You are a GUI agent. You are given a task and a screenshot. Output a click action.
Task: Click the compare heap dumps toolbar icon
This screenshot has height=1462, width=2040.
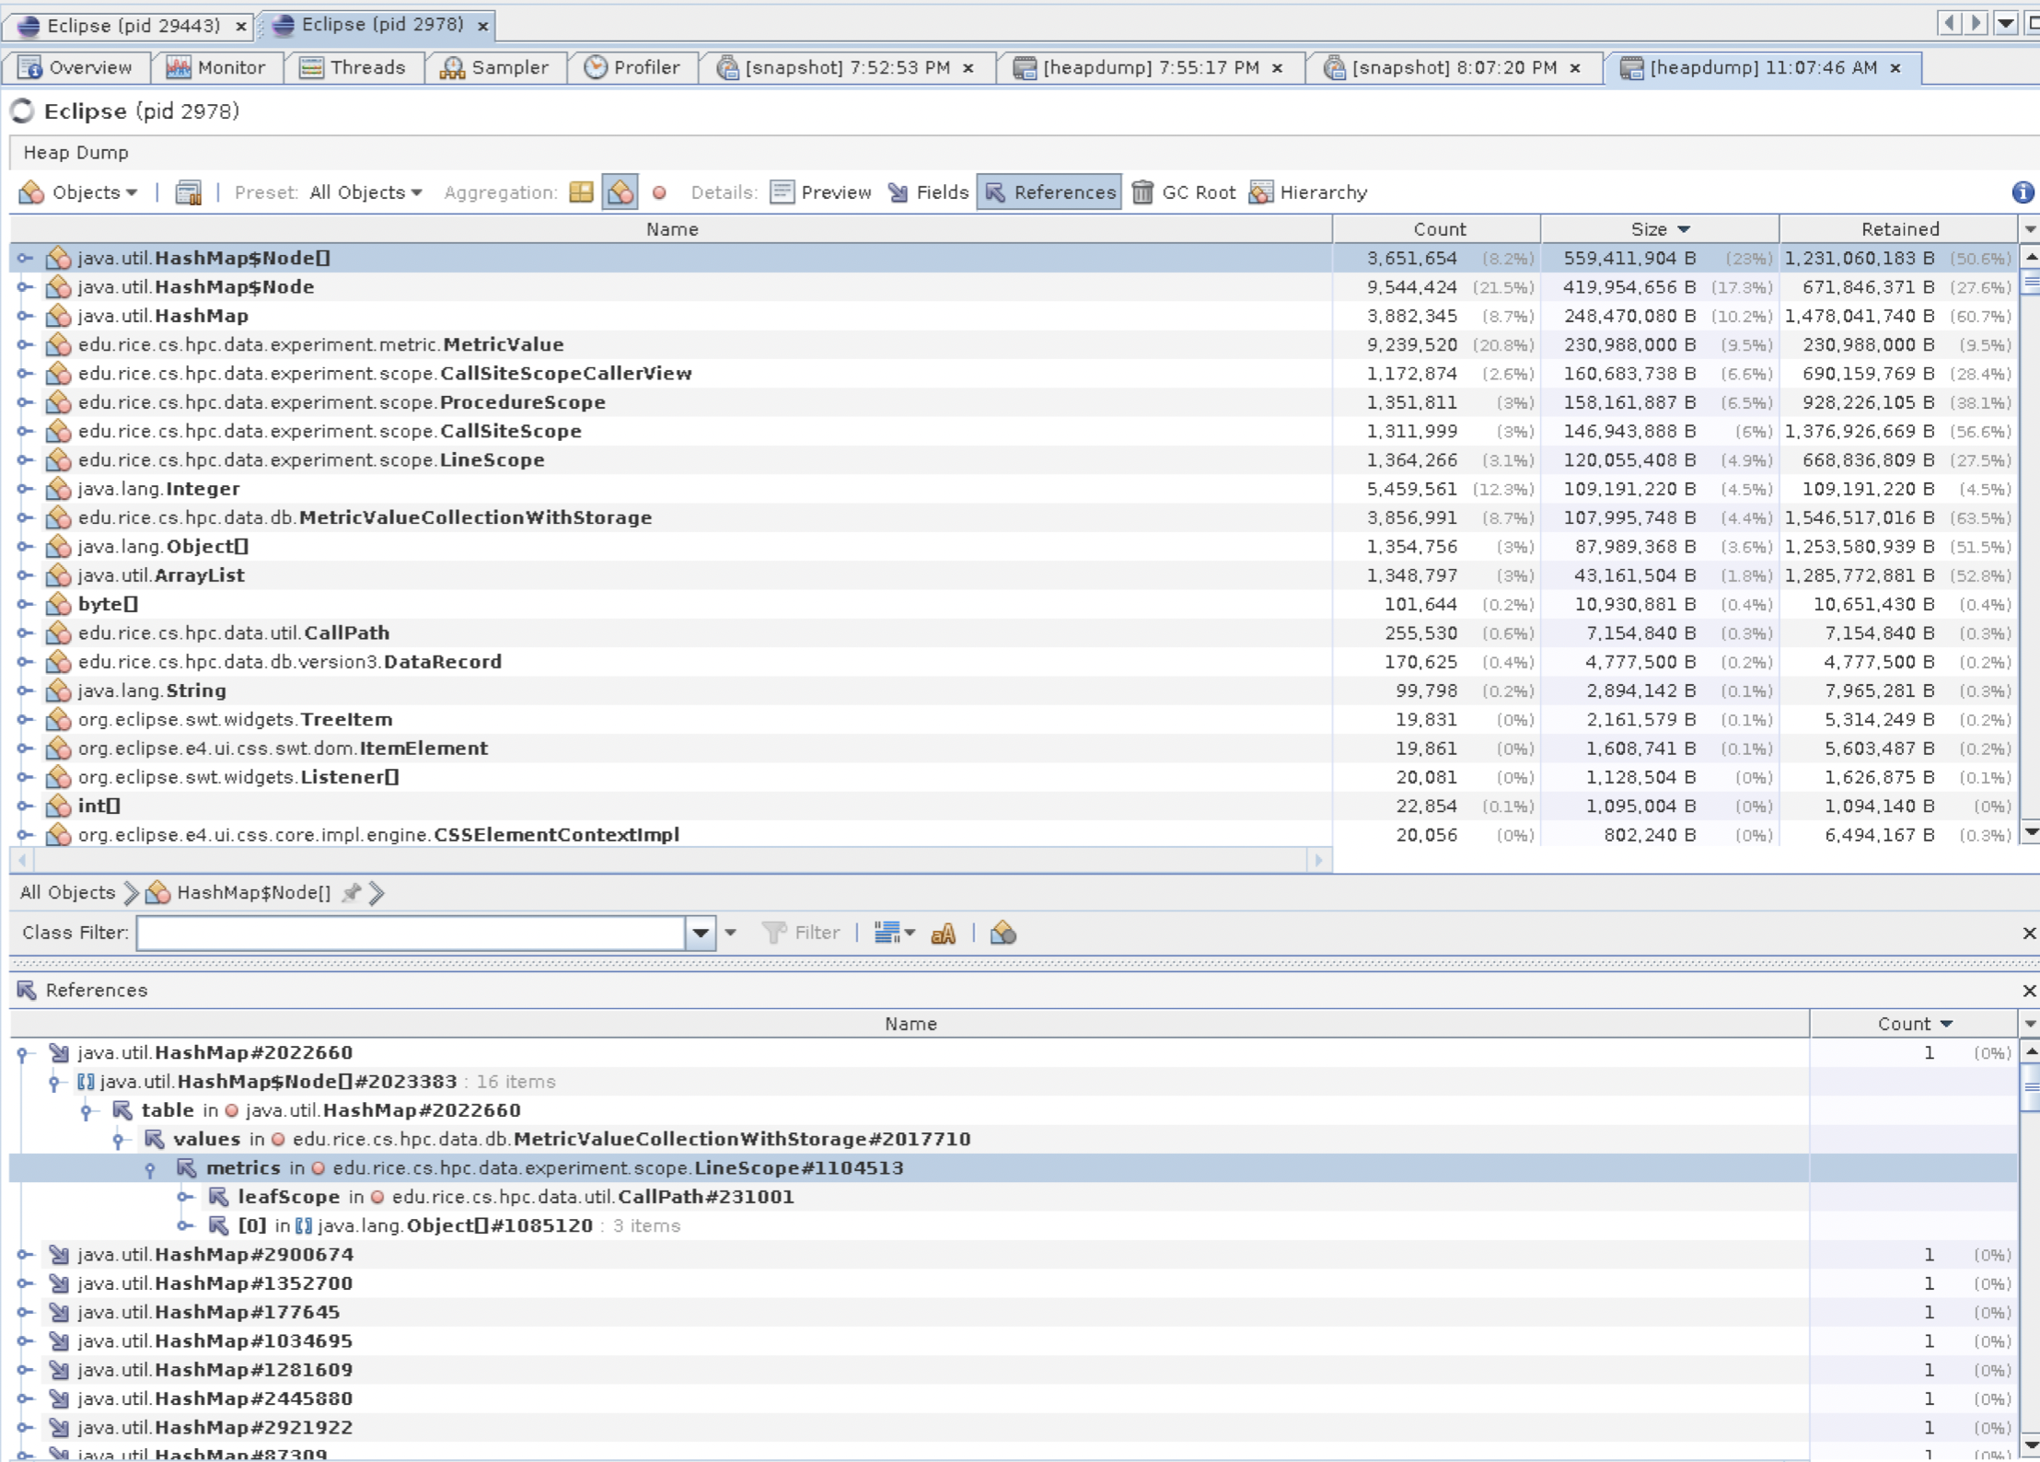coord(188,191)
